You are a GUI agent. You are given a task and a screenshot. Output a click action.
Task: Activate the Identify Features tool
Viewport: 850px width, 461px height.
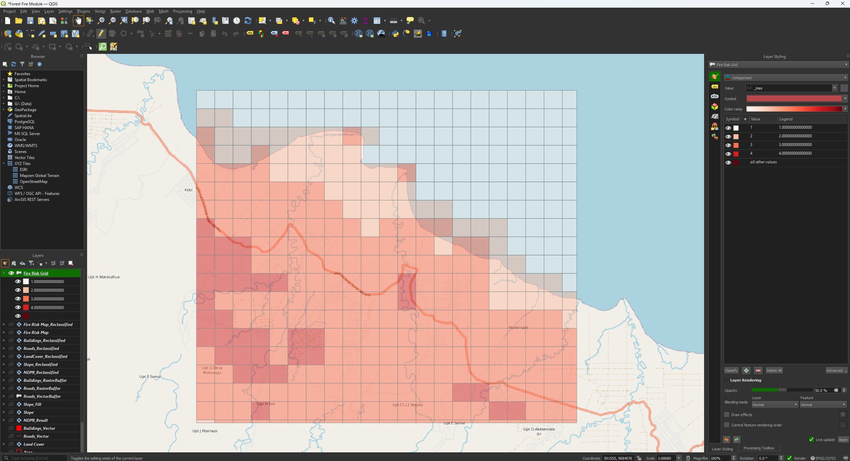331,21
